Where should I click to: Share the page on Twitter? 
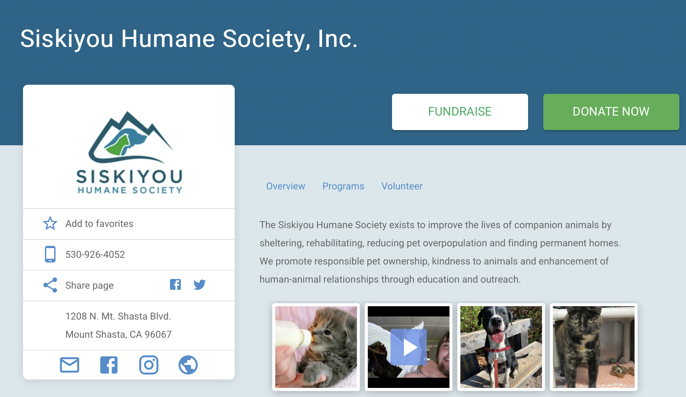200,284
